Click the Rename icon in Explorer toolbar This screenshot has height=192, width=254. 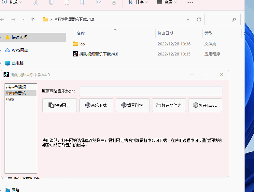(83, 2)
